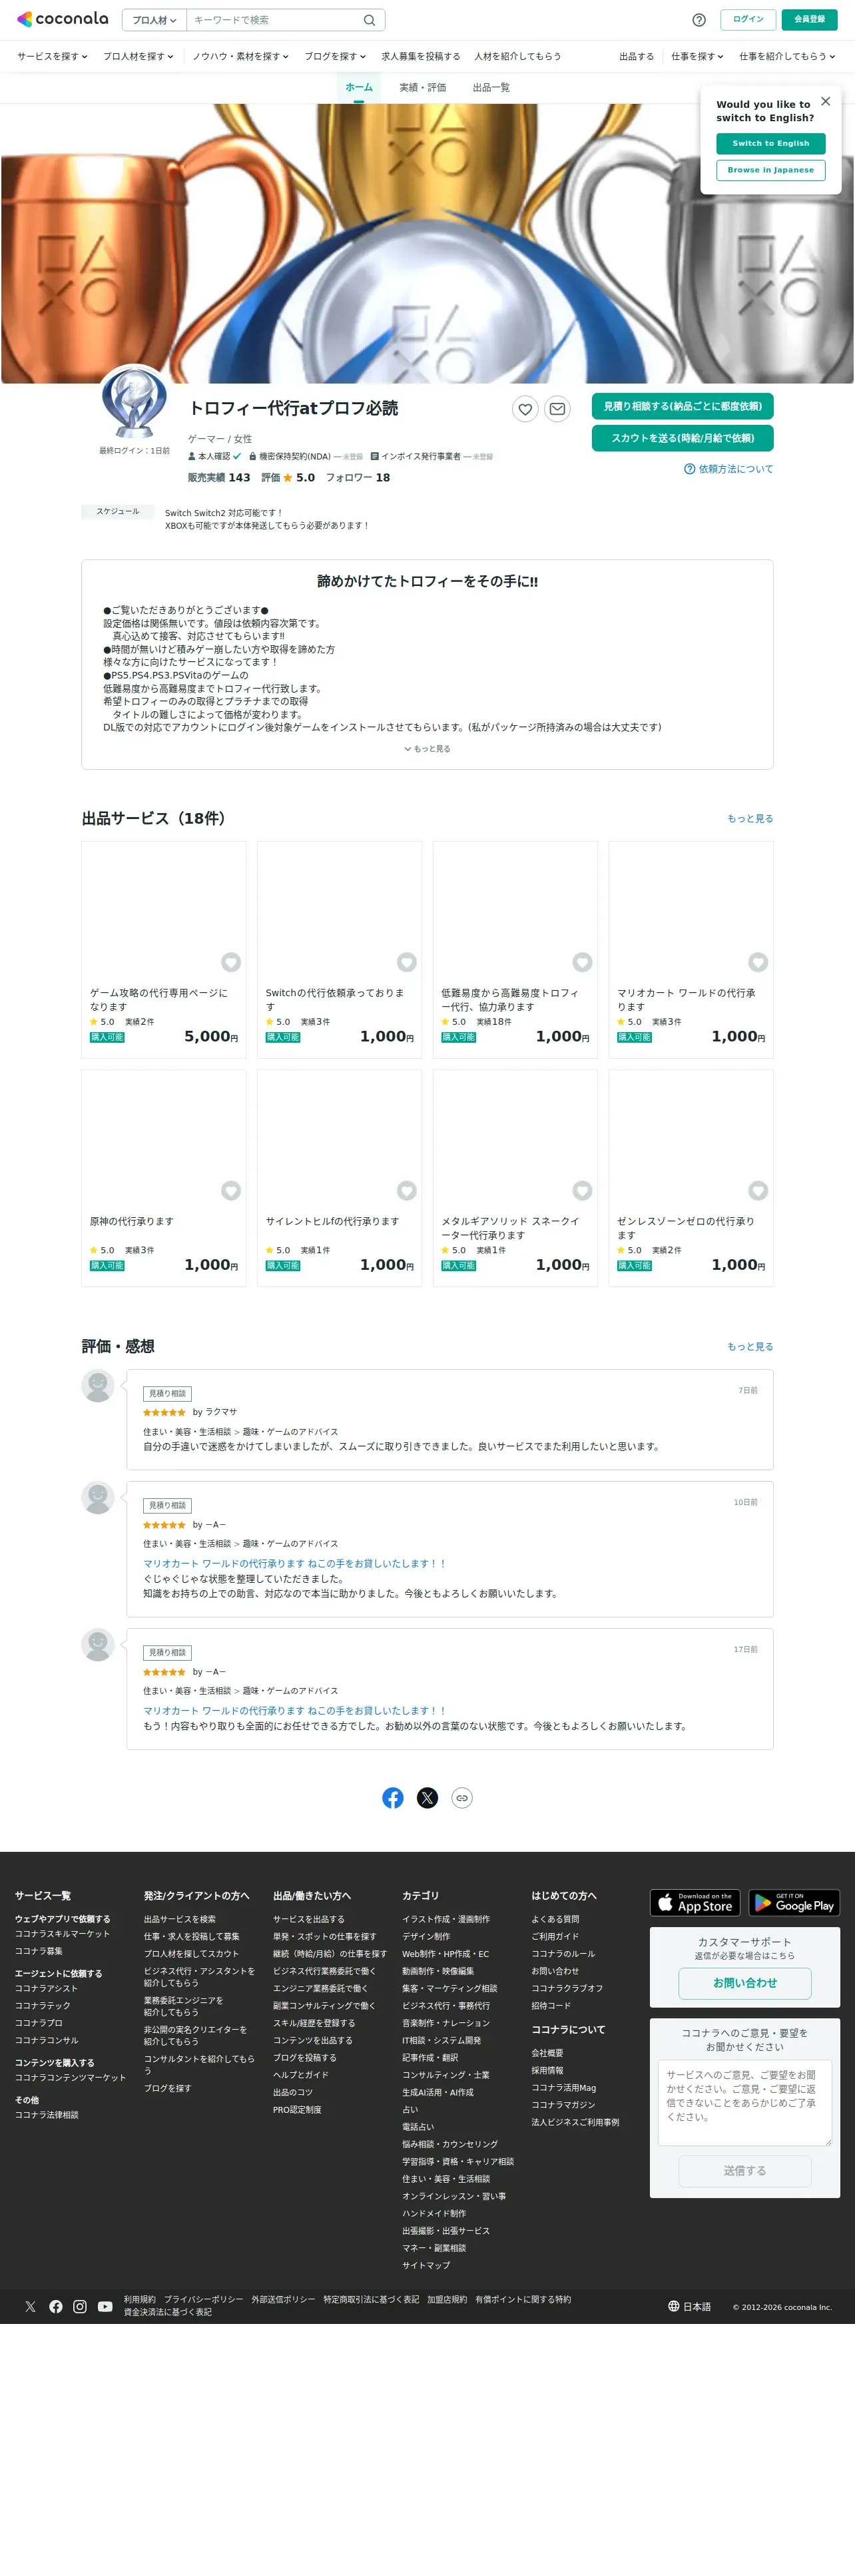Click the search magnifier icon

pos(370,20)
